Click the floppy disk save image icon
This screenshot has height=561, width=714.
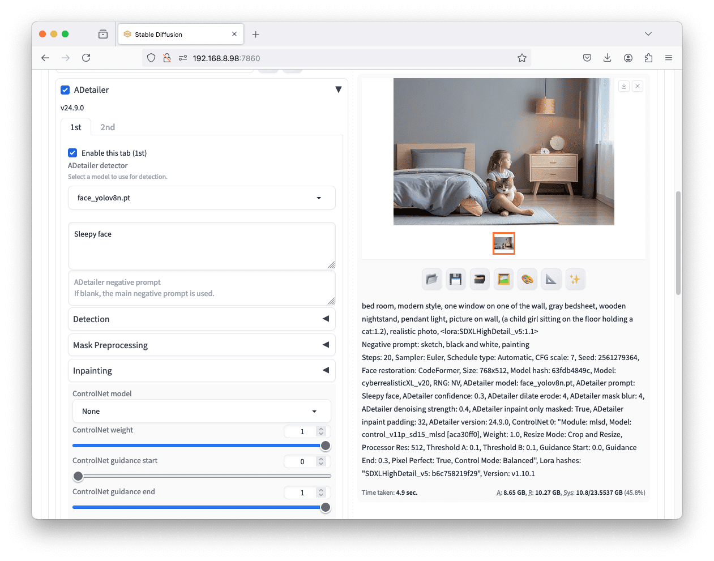[x=456, y=279]
